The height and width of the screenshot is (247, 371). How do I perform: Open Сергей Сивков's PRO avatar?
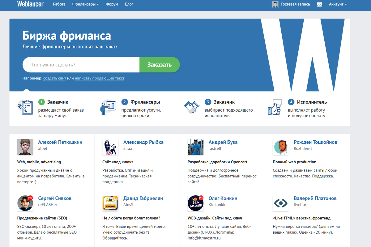(x=25, y=203)
